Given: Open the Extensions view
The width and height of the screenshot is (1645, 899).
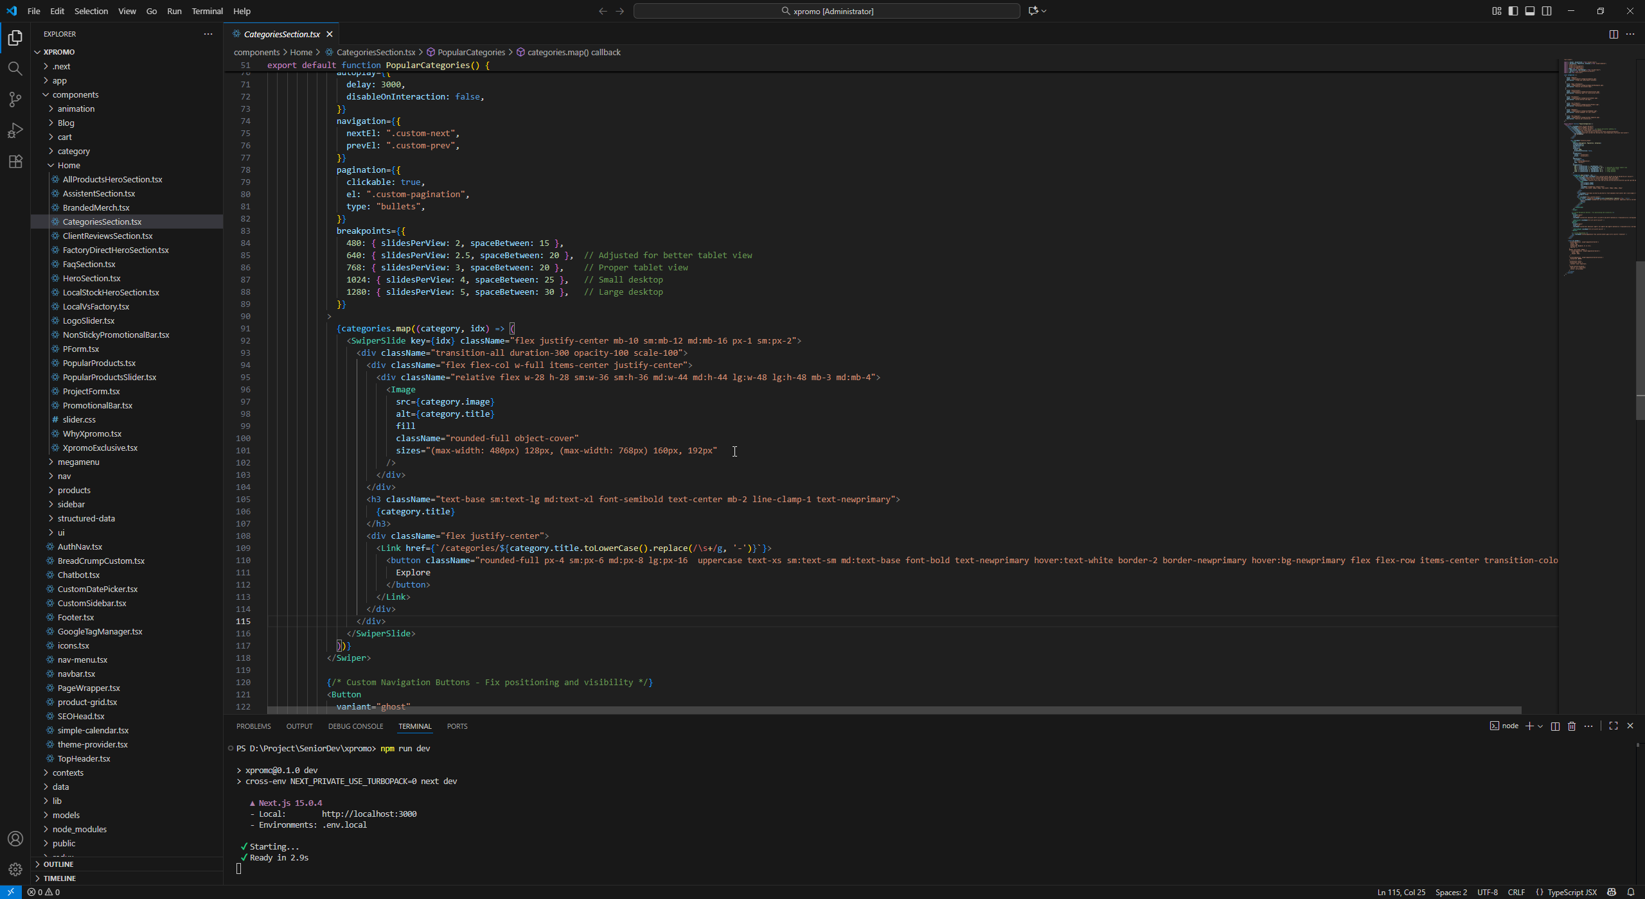Looking at the screenshot, I should tap(15, 161).
